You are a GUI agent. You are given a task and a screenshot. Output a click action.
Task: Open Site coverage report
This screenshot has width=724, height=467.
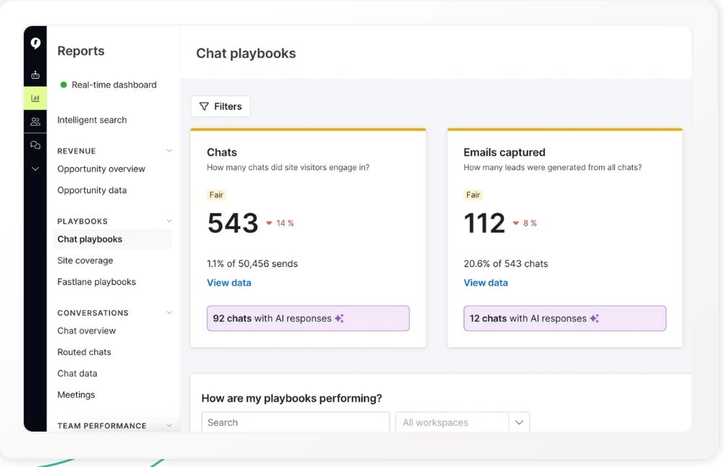click(x=85, y=260)
